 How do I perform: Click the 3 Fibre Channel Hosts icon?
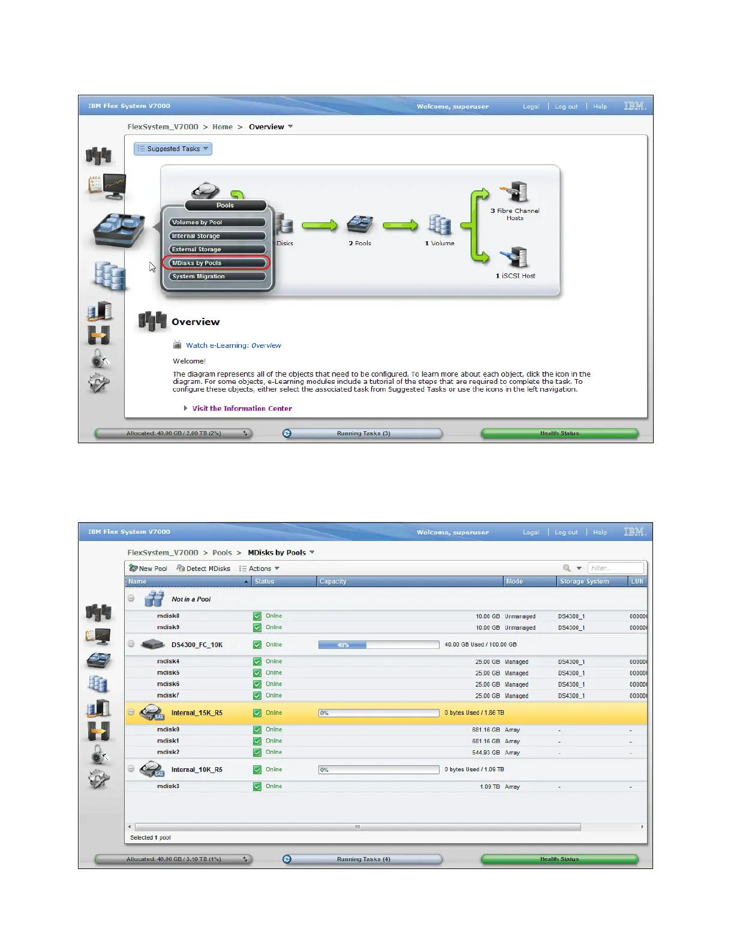point(515,192)
